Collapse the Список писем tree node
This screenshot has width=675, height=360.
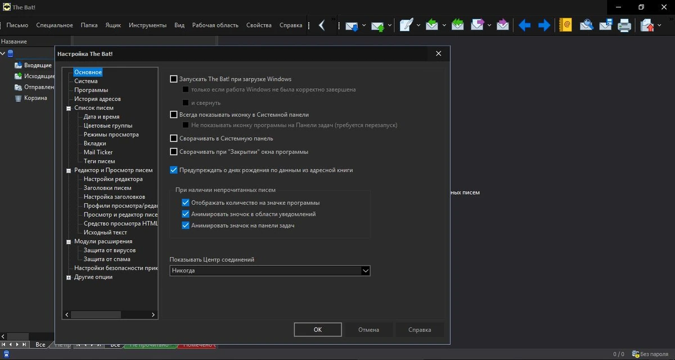click(x=69, y=108)
